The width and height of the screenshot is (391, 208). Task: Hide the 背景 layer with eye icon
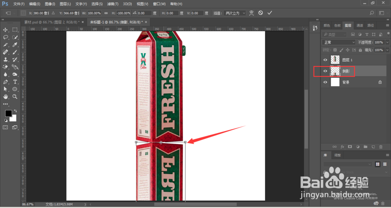click(325, 82)
